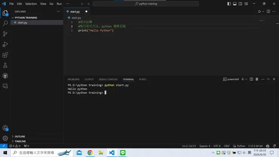
Task: Toggle the bottom panel layout
Action: [235, 4]
